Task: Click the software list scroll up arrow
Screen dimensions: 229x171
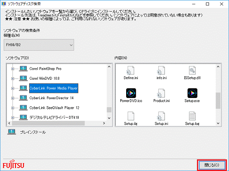Action: (109, 67)
